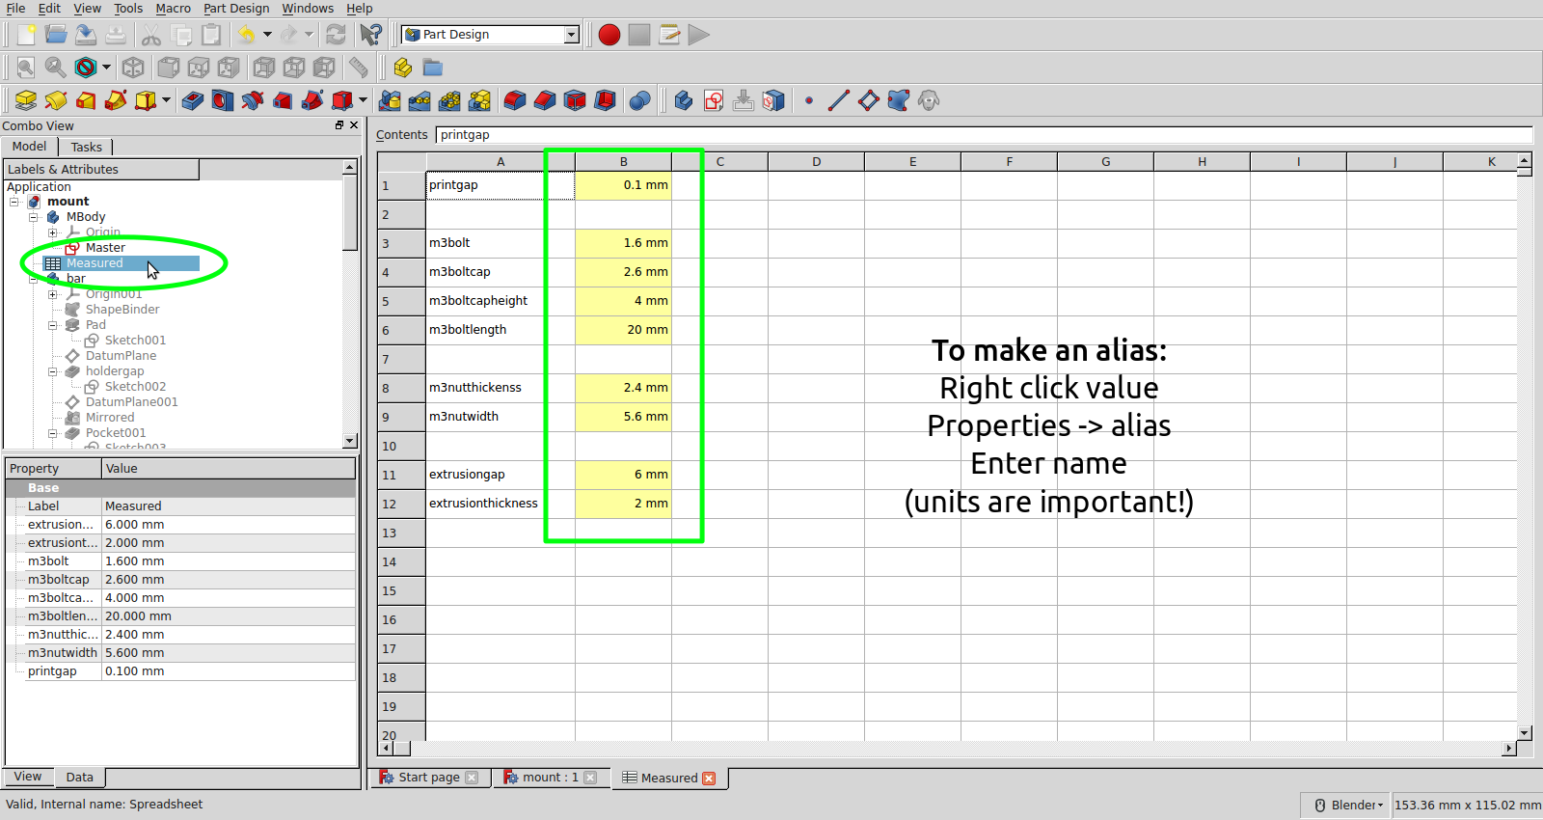Select the Revolution tool icon
Viewport: 1543px width, 820px height.
click(56, 100)
